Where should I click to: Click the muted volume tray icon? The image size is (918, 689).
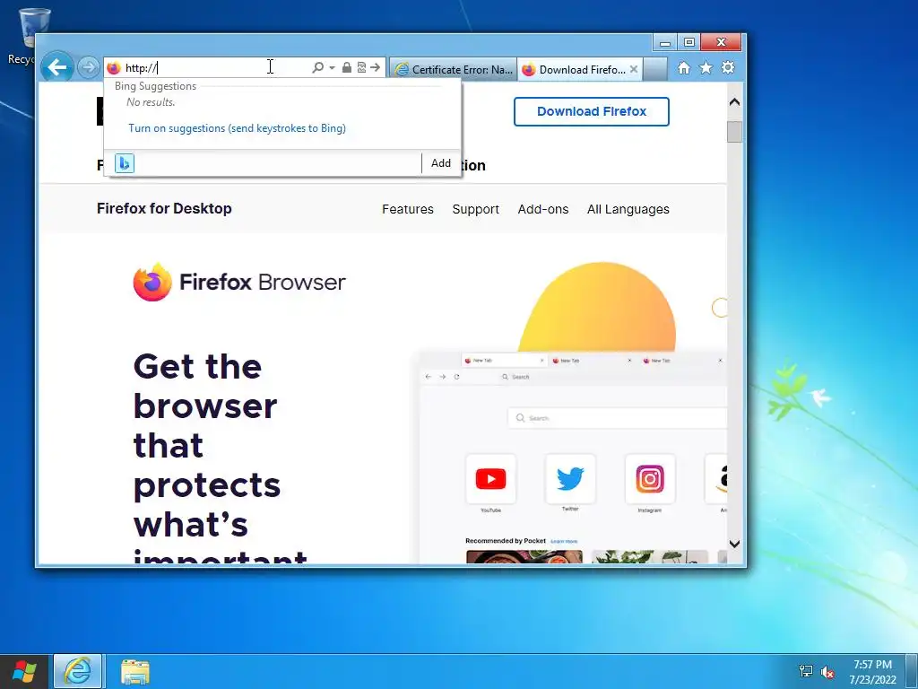point(827,672)
